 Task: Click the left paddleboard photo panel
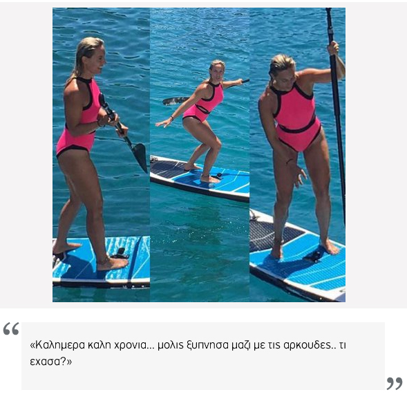click(x=101, y=155)
